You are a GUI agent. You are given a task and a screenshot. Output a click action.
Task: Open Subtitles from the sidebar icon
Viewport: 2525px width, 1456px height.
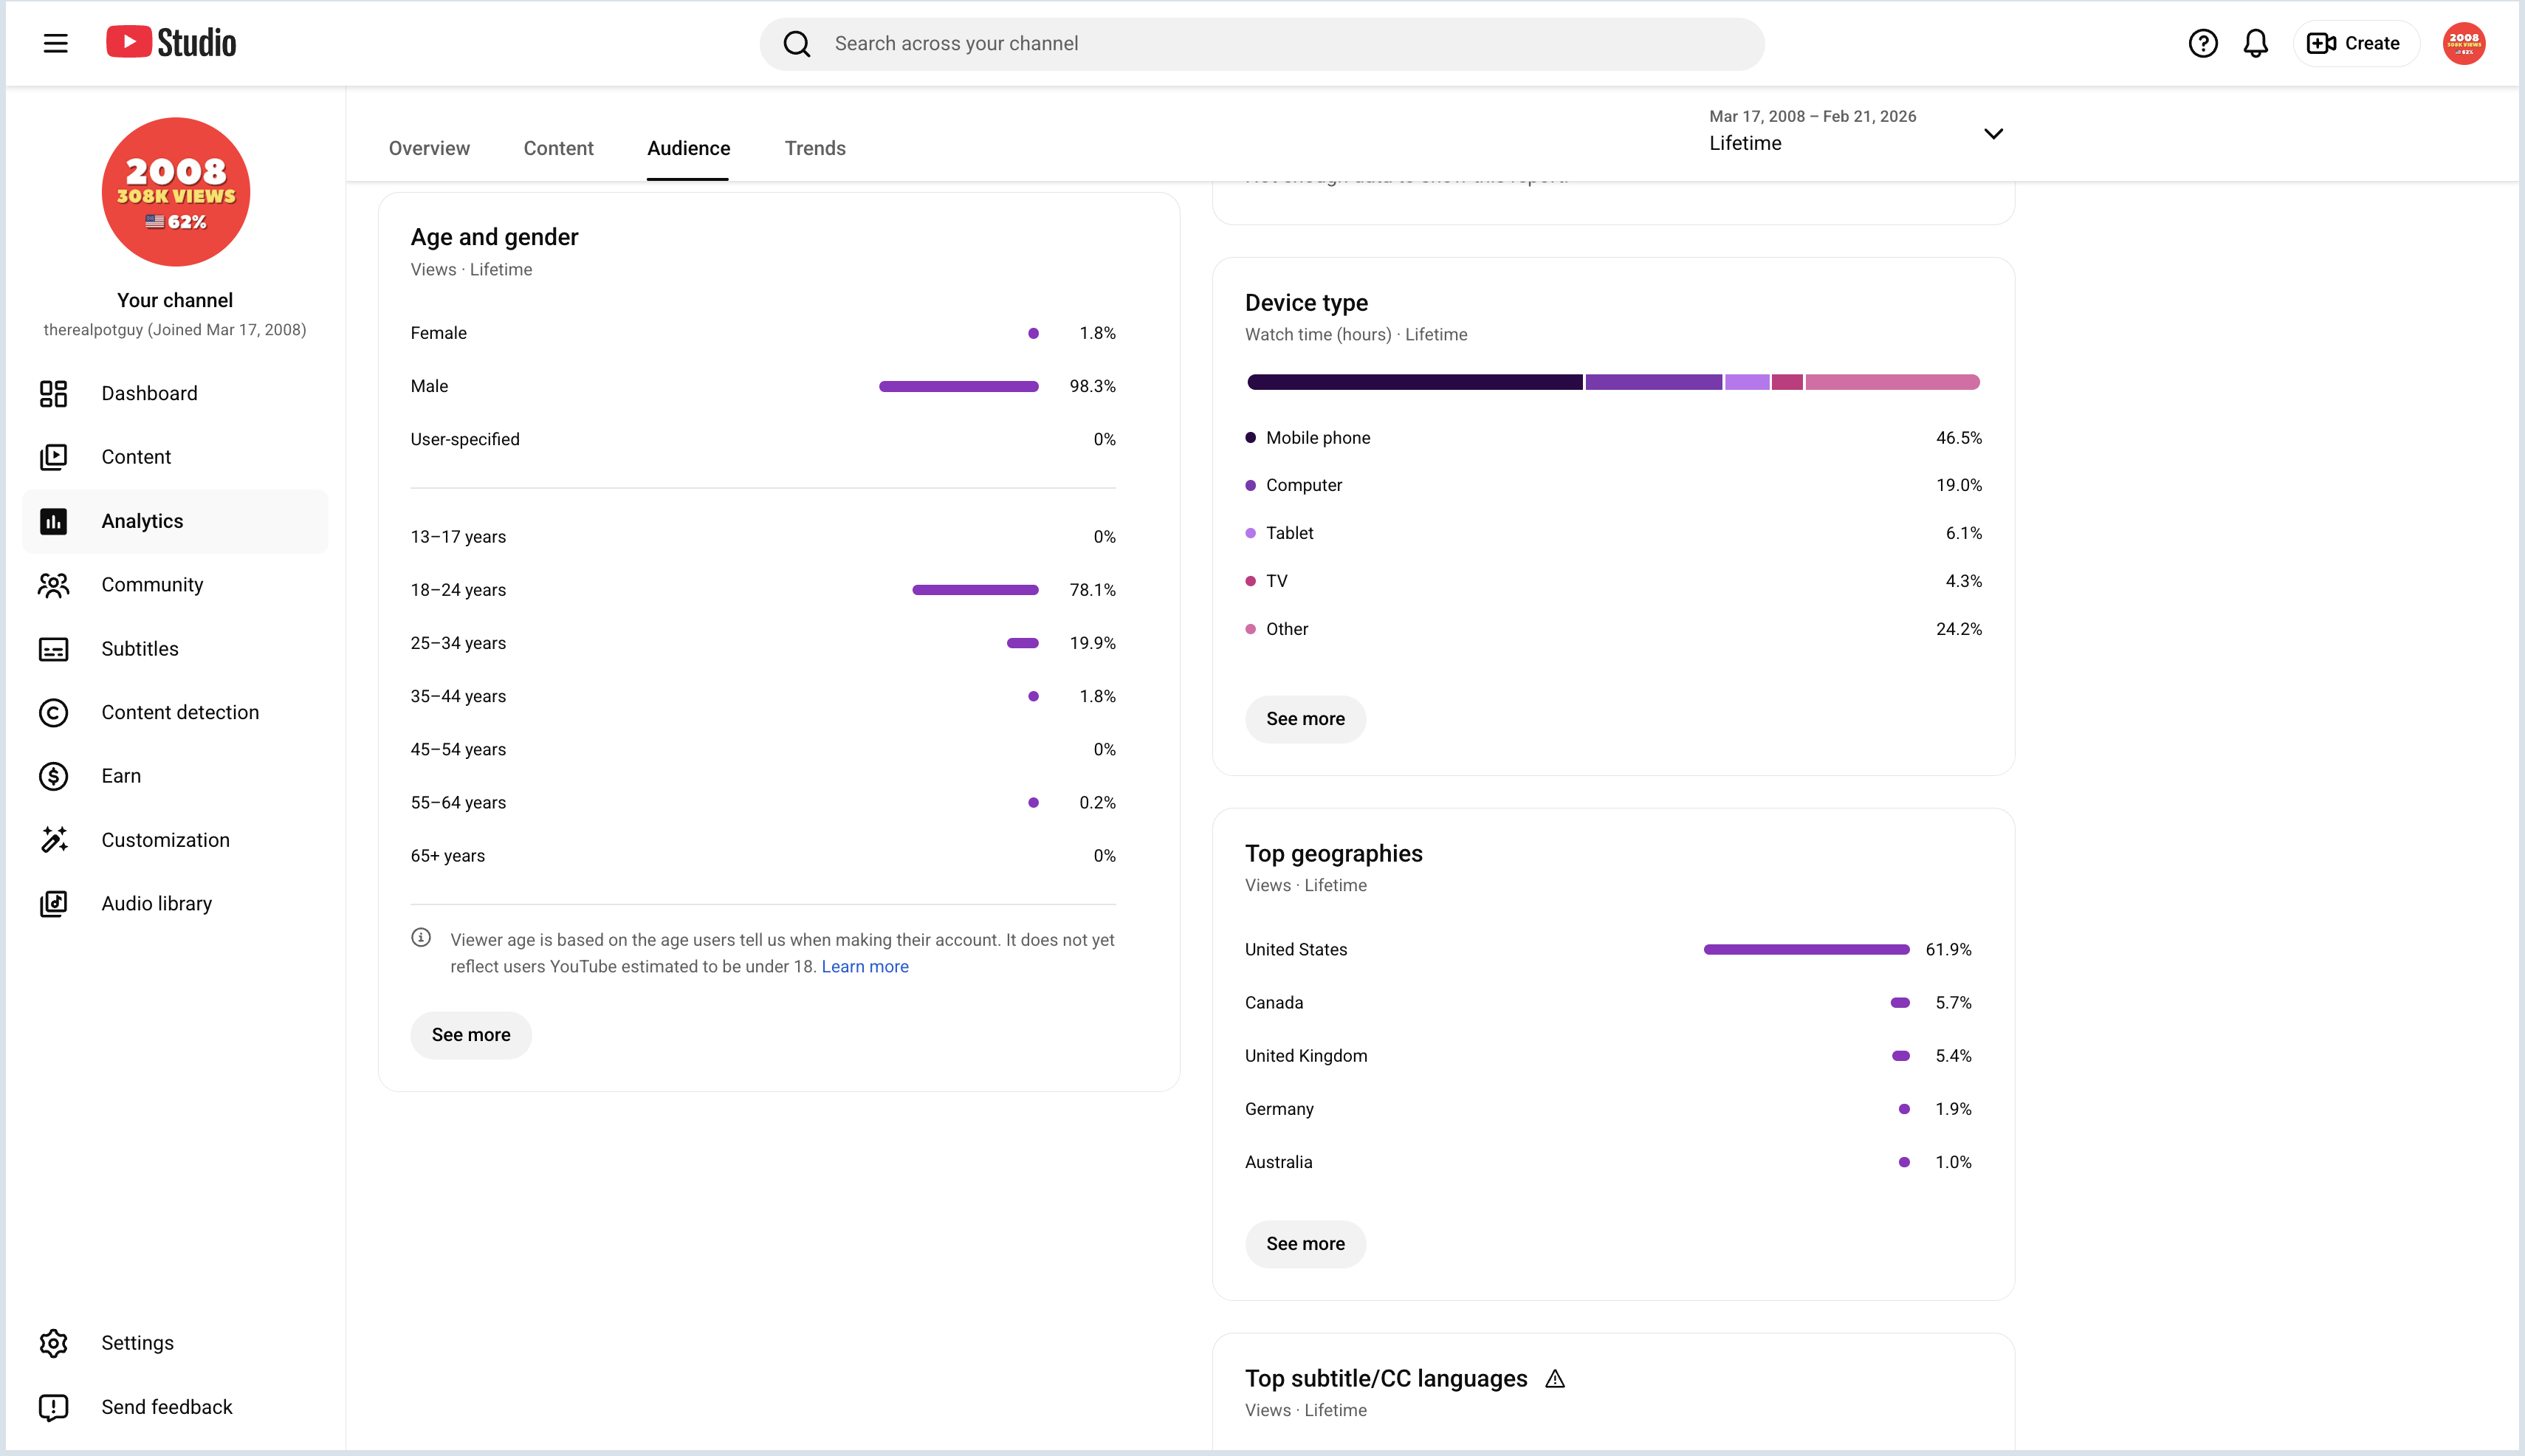(x=53, y=649)
